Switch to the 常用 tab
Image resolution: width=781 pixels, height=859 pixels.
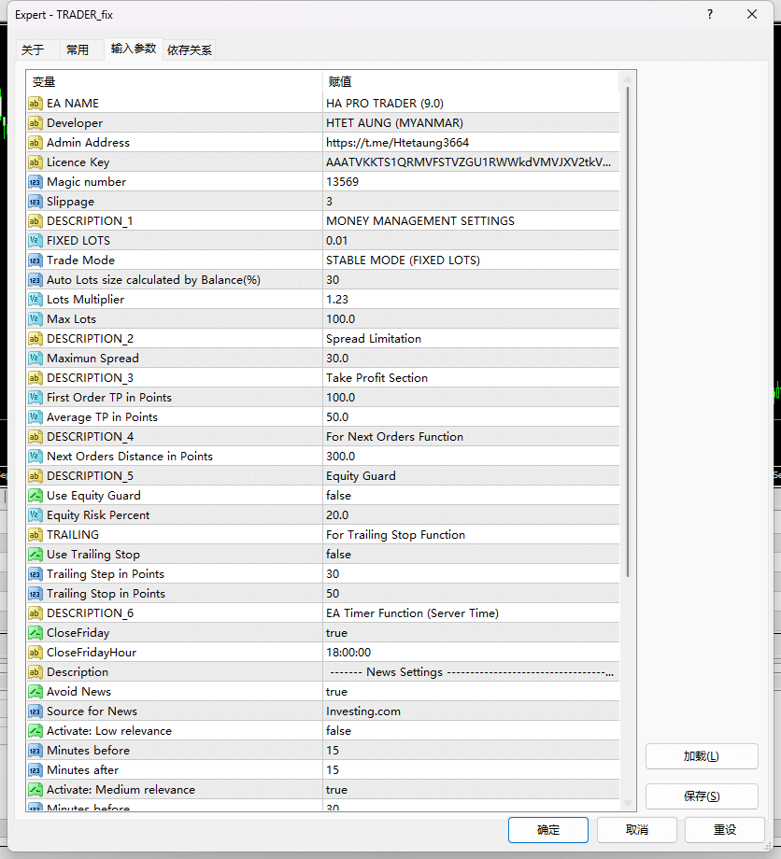(x=78, y=50)
